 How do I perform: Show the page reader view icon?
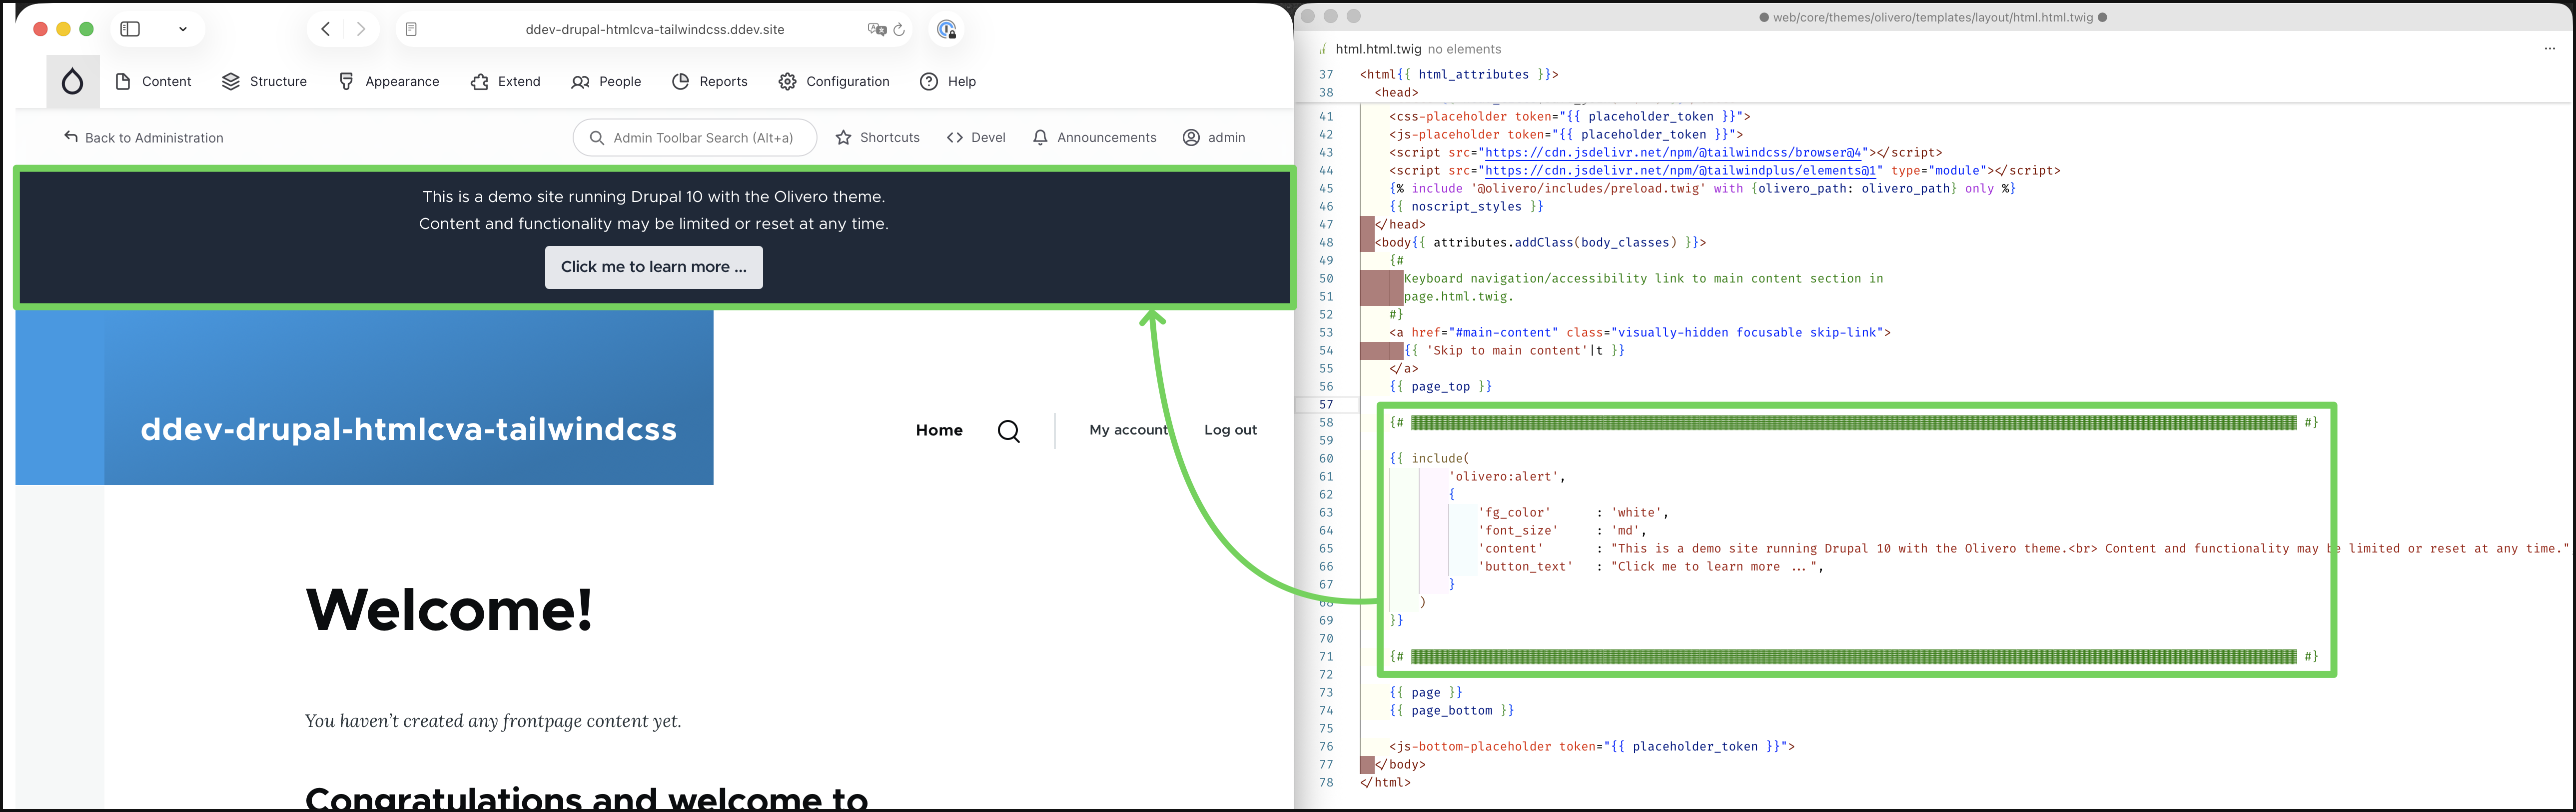click(x=411, y=30)
